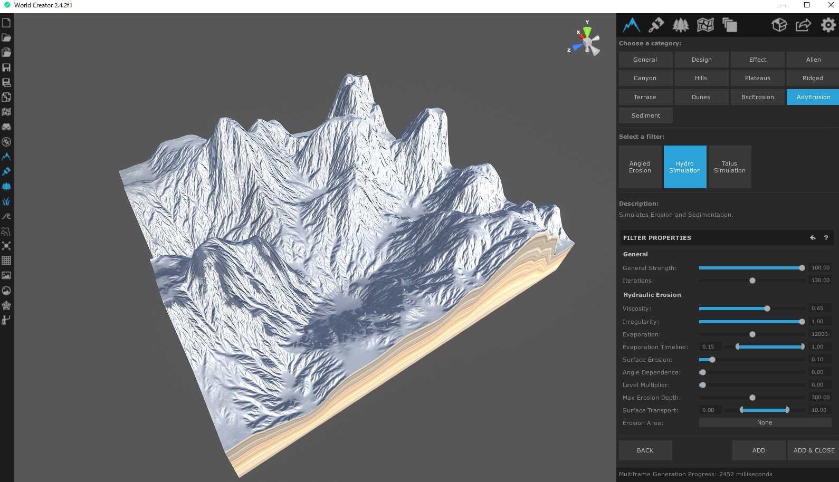839x482 pixels.
Task: Open the Terrain mountain tab in the top panel
Action: tap(631, 25)
